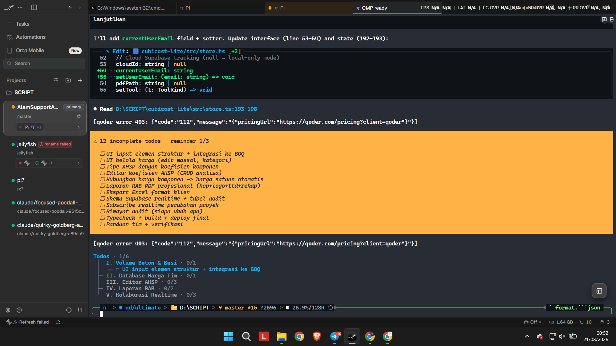Image resolution: width=616 pixels, height=346 pixels.
Task: Click the plug icon beside master
Action: coord(79,117)
